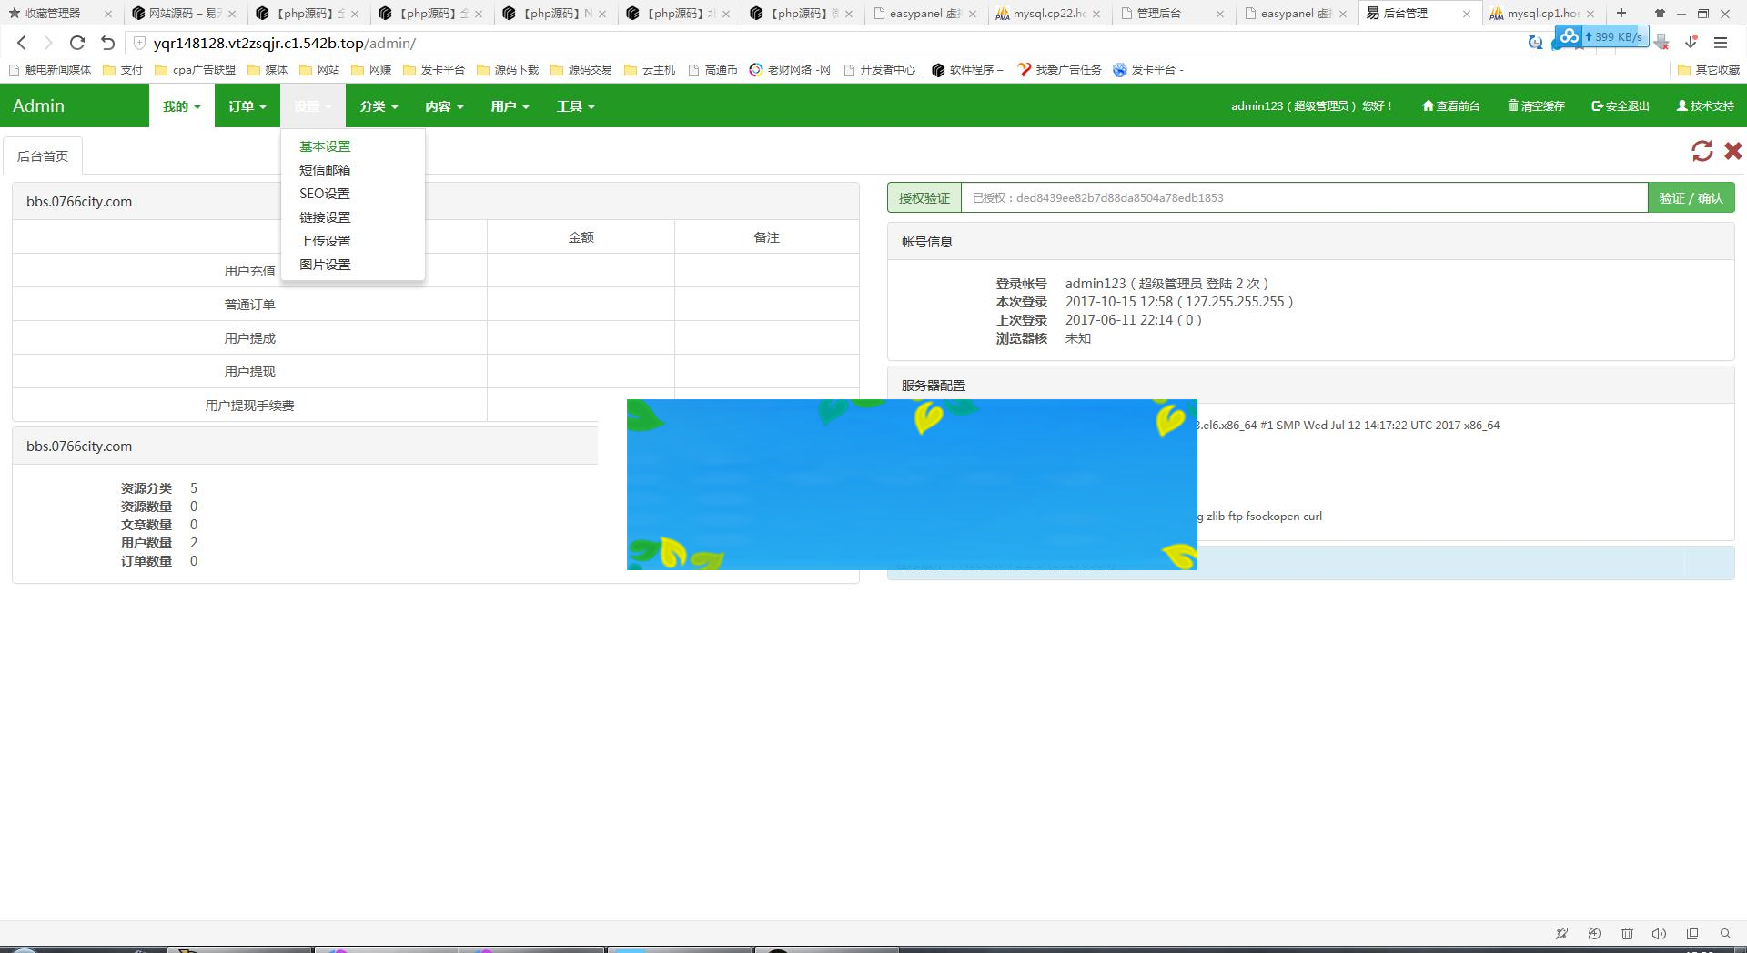
Task: Click the browser reload button
Action: coord(77,43)
